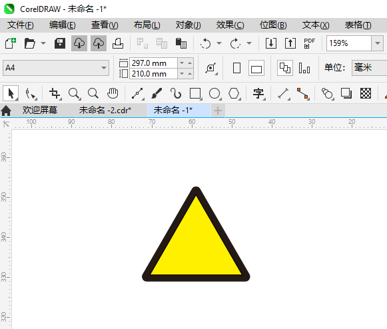Viewport: 387px width, 329px height.
Task: Click the cloud upload icon
Action: (x=99, y=43)
